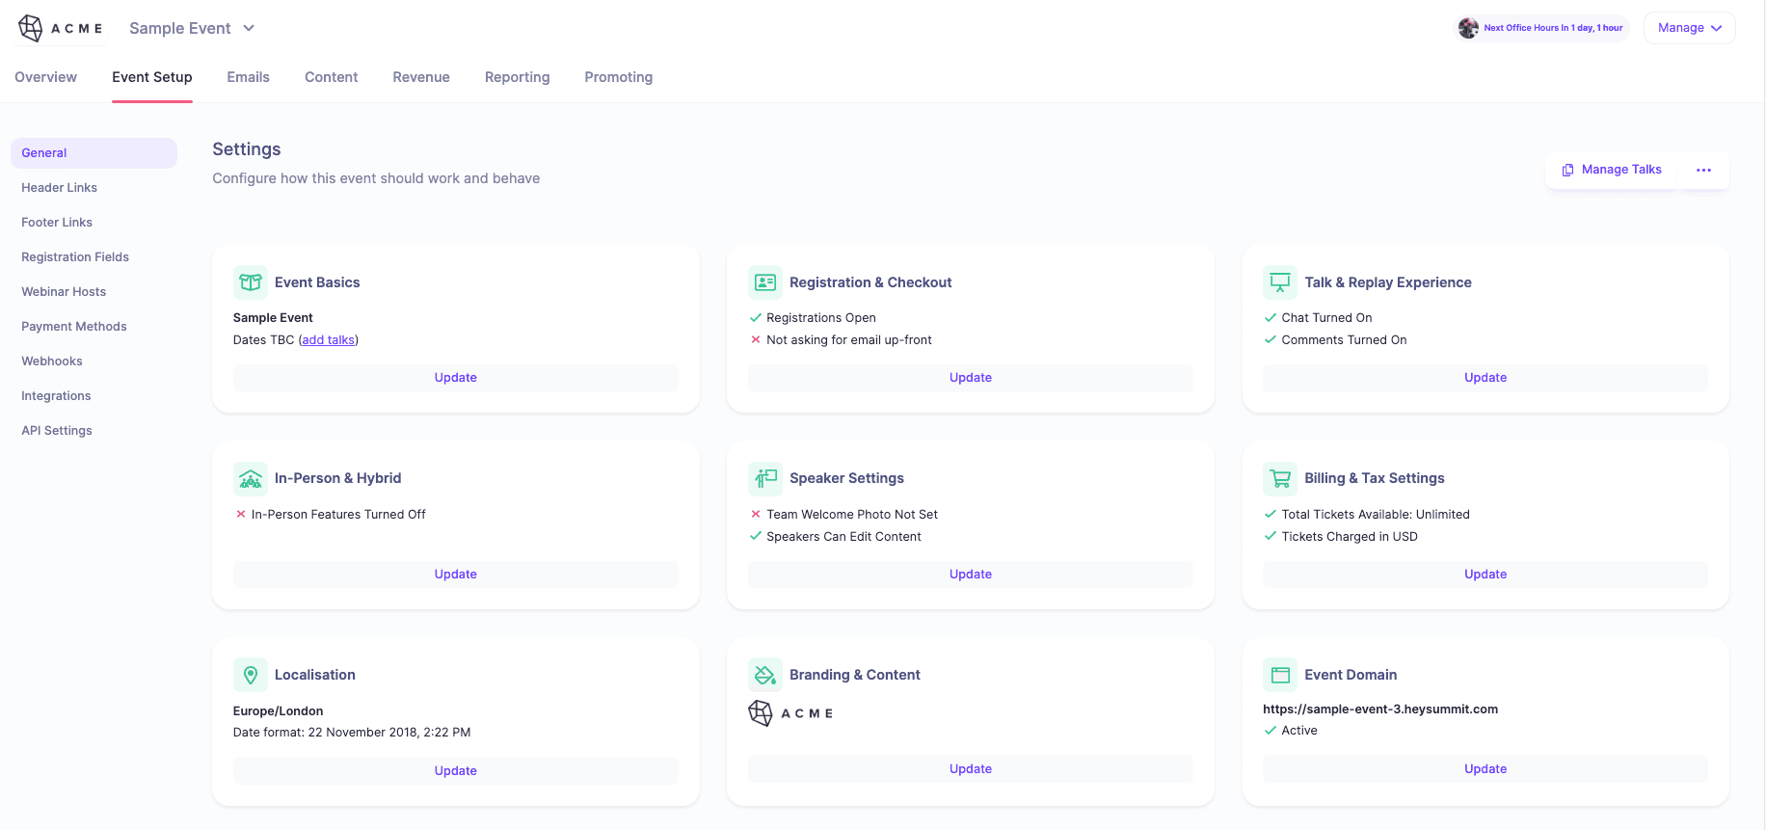The image size is (1766, 830).
Task: Click the add talks link
Action: [328, 340]
